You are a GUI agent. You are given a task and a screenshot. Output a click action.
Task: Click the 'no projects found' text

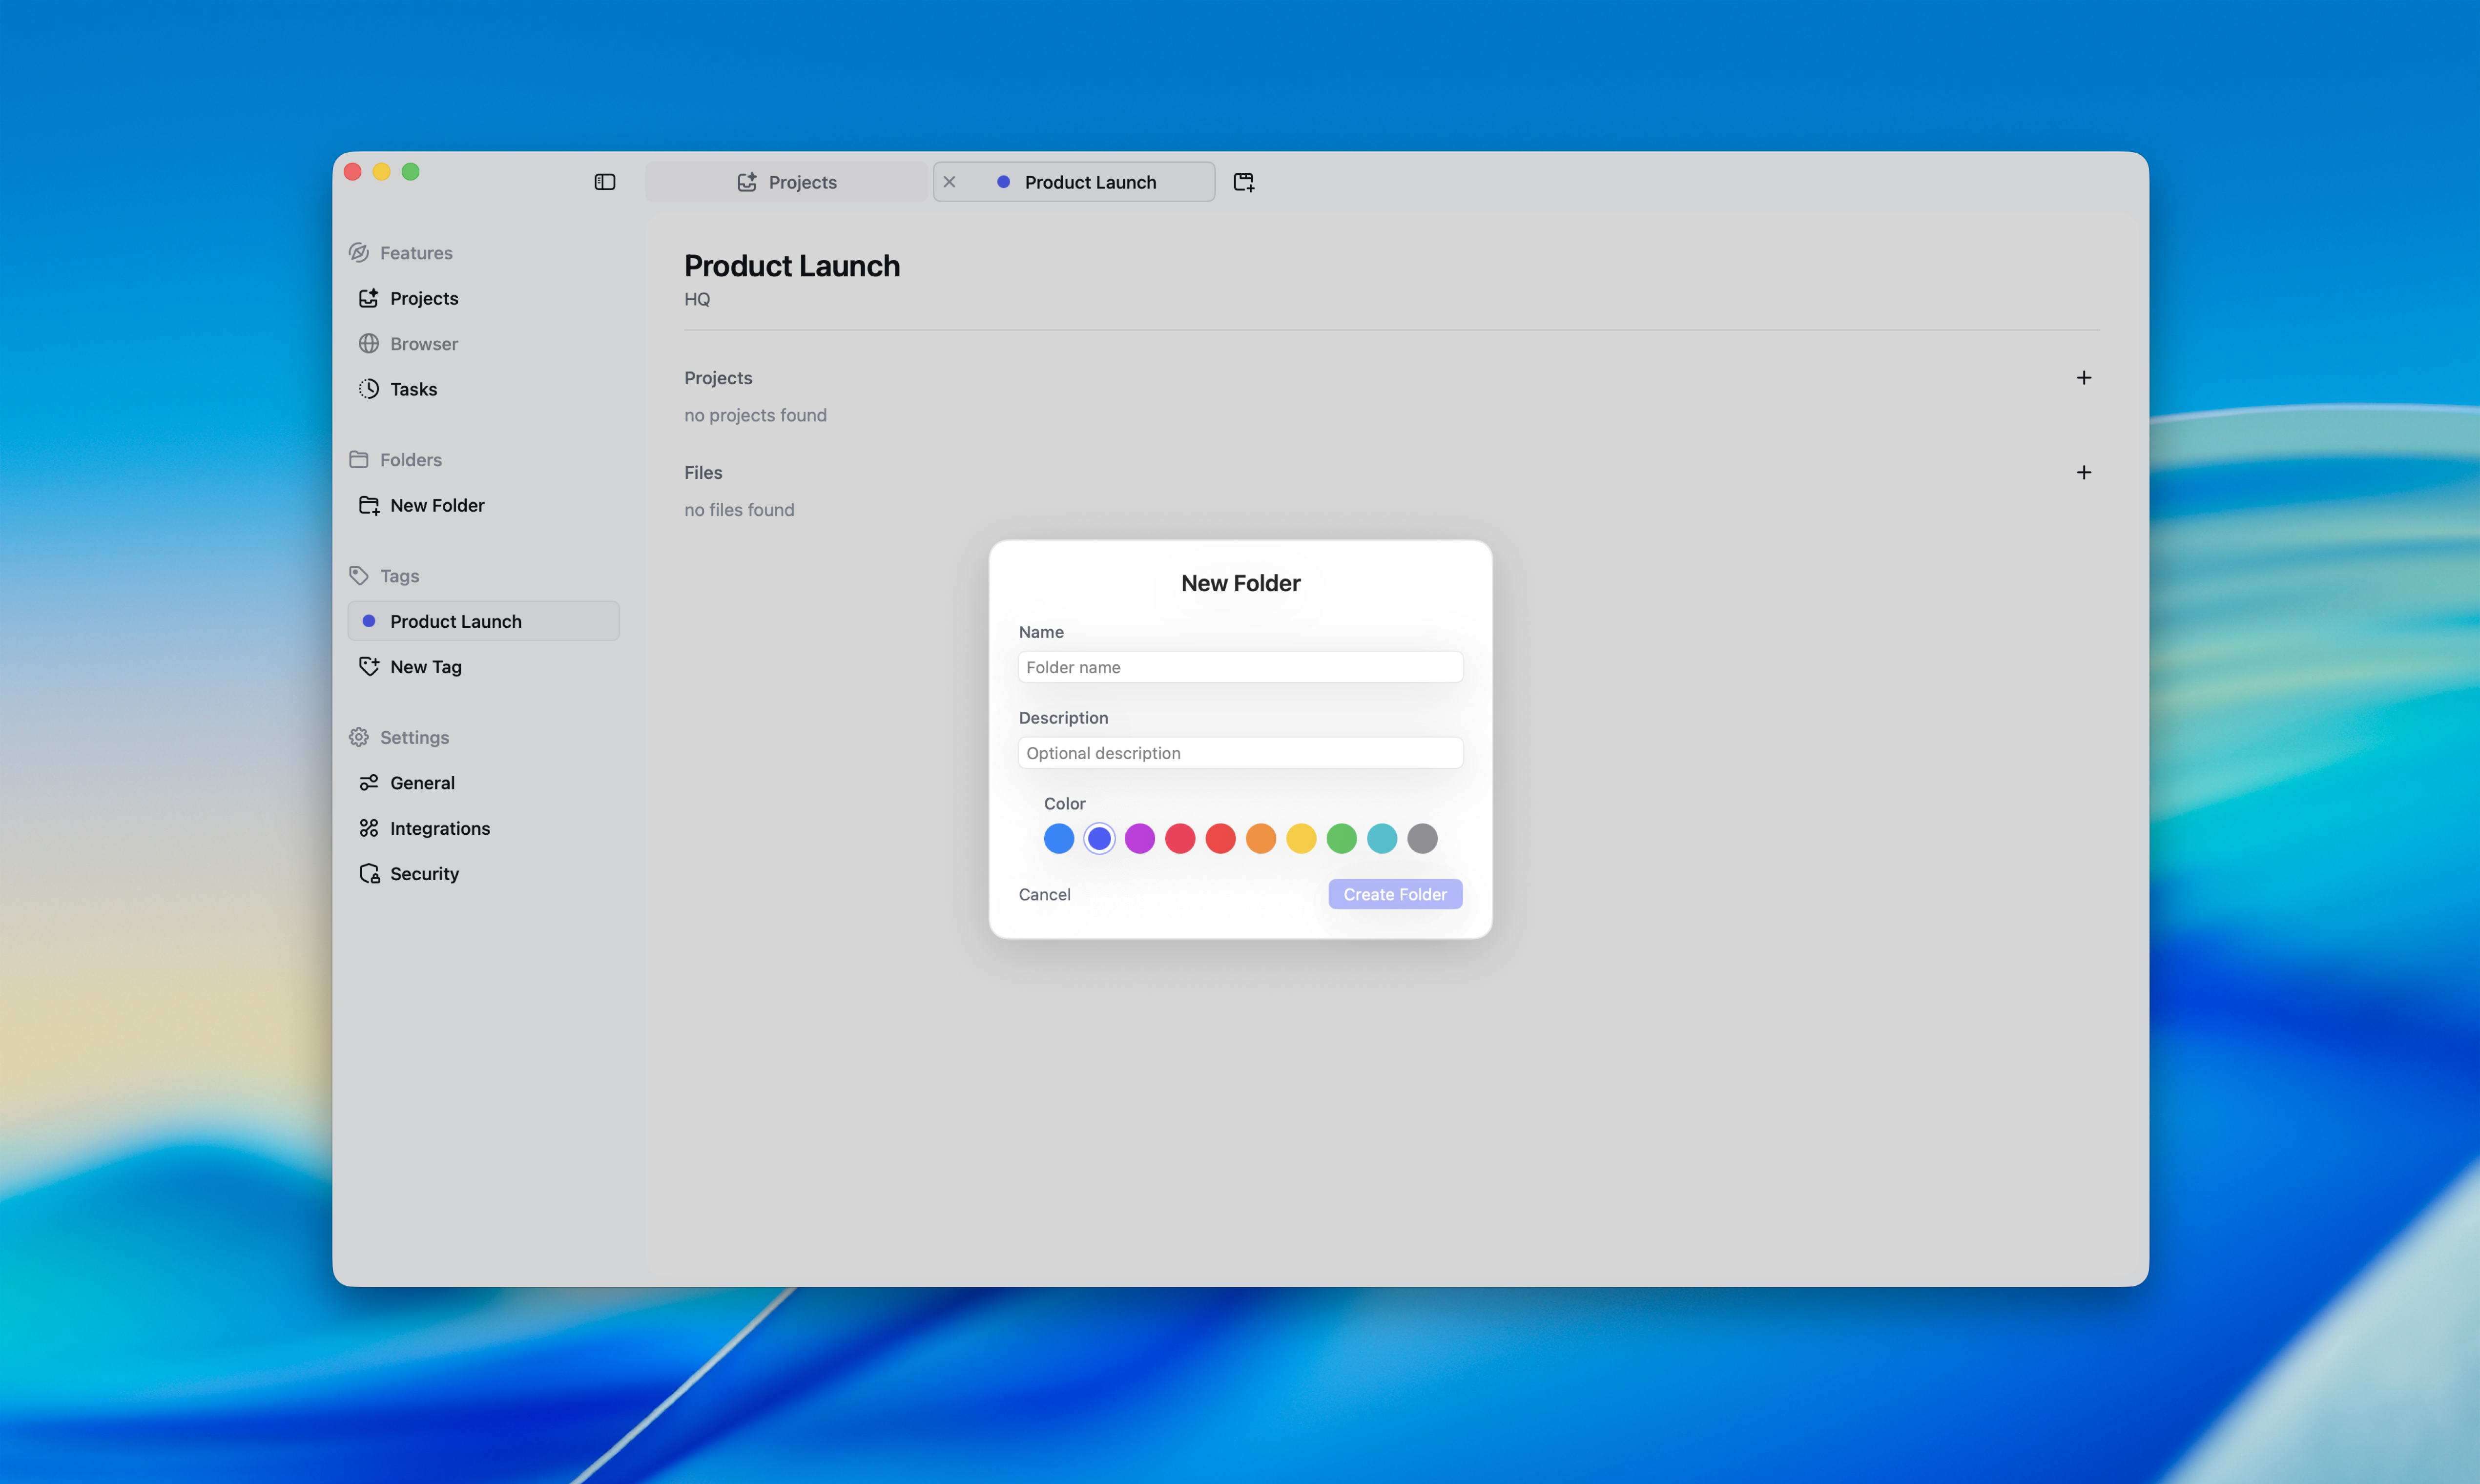click(x=755, y=415)
